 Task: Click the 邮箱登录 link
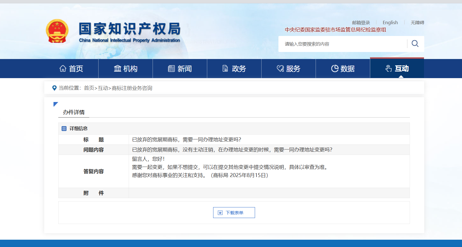pos(361,22)
